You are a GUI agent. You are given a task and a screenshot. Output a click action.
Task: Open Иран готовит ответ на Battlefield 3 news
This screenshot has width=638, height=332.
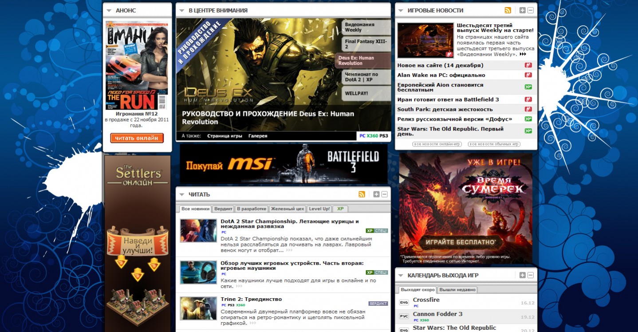pos(448,99)
